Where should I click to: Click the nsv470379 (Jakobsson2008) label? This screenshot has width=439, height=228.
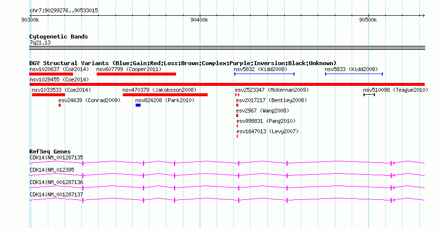tap(159, 90)
